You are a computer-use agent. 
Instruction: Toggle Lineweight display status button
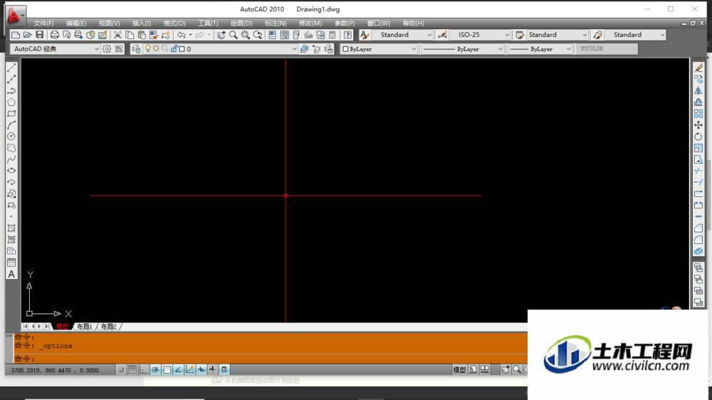[x=212, y=370]
